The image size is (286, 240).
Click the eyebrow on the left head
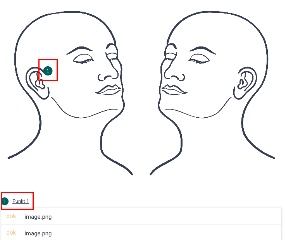click(80, 50)
